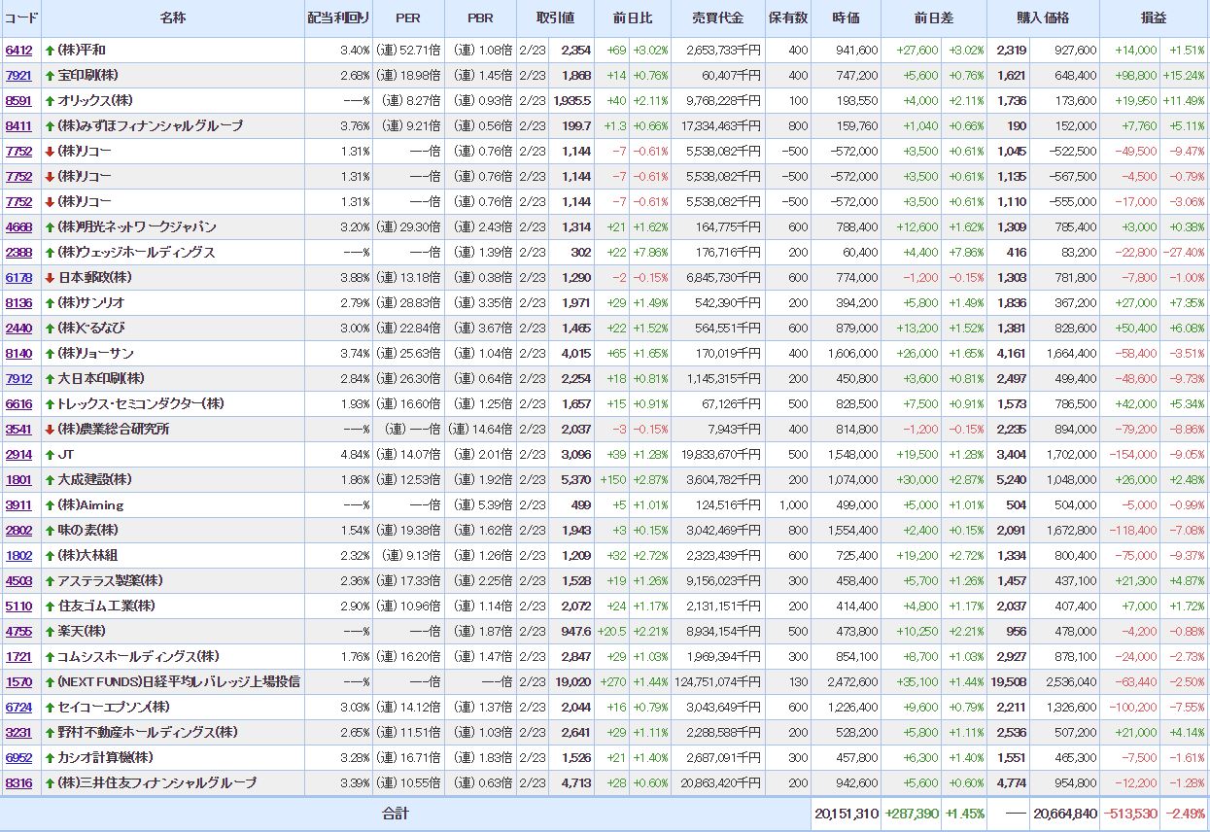The height and width of the screenshot is (832, 1210).
Task: Click the green up arrow beside (株)平和
Action: pyautogui.click(x=50, y=51)
